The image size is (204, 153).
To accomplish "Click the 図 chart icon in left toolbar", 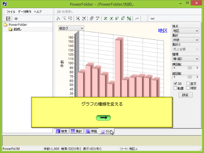I will coord(8,18).
